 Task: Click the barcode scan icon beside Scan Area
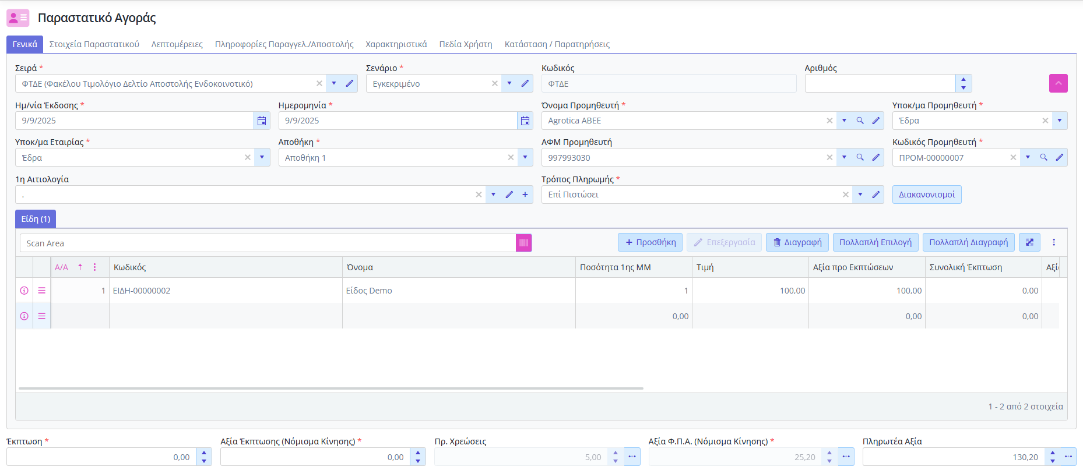pos(523,243)
